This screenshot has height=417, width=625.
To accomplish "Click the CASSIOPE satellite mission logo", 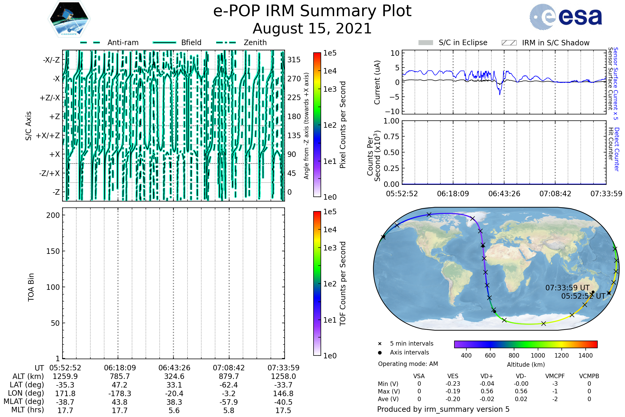I will 69,19.
